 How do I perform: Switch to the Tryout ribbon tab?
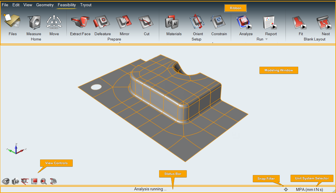click(86, 5)
